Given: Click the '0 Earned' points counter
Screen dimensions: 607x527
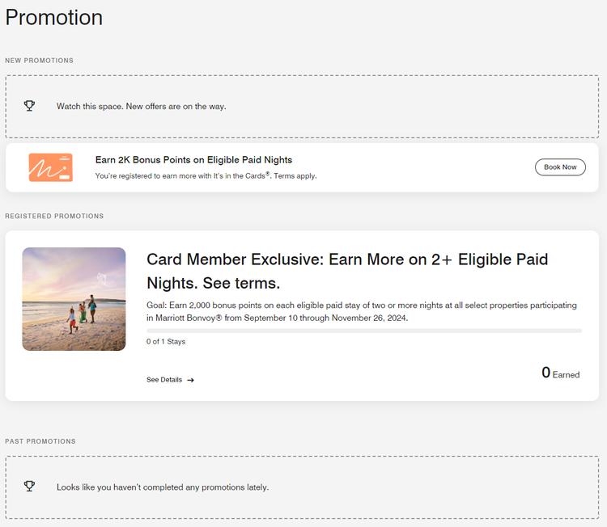Looking at the screenshot, I should 560,373.
